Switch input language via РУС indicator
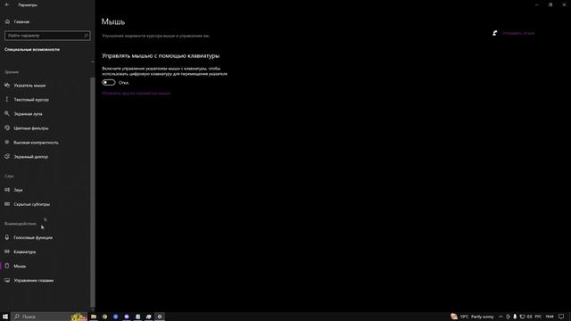 tap(538, 317)
